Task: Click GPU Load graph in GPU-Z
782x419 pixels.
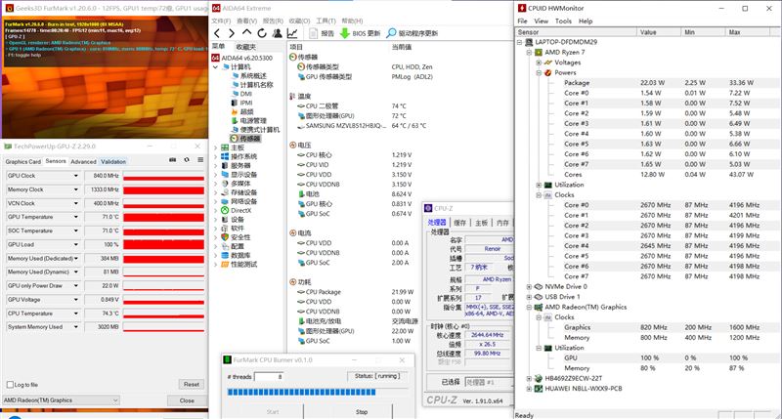Action: [x=163, y=244]
